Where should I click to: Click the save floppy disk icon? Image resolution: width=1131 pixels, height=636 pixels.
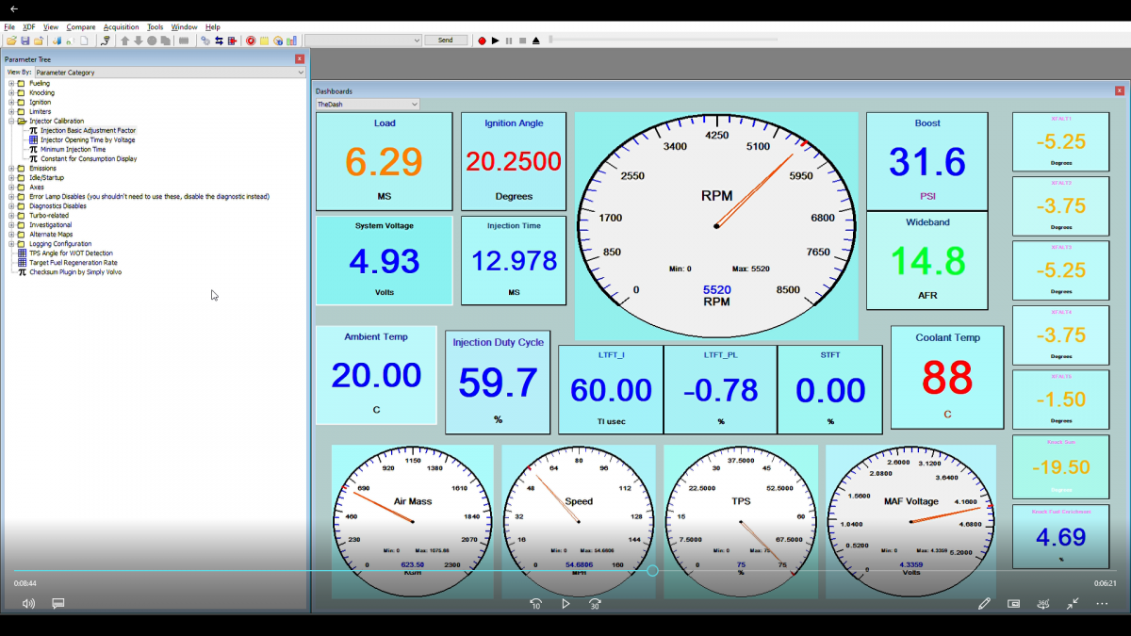pos(25,41)
